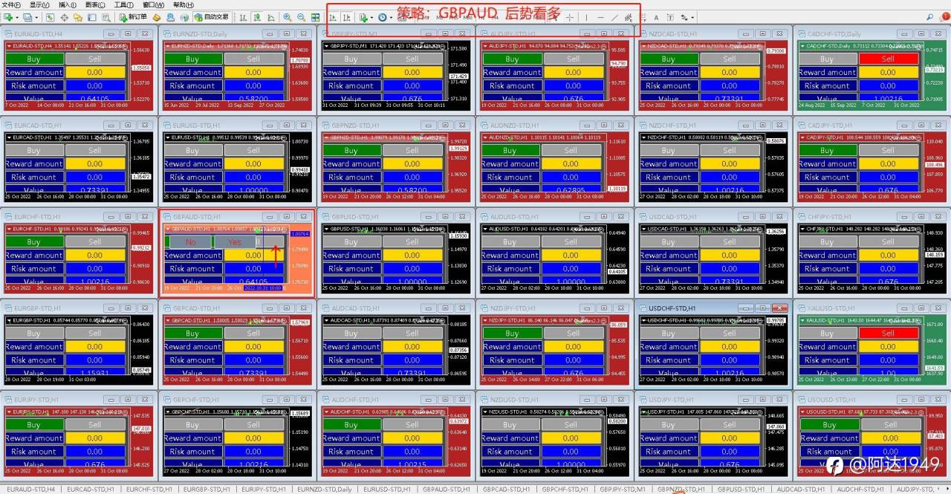The height and width of the screenshot is (494, 951).
Task: Switch to EURCAD-STD,H1 bottom tab
Action: (91, 490)
